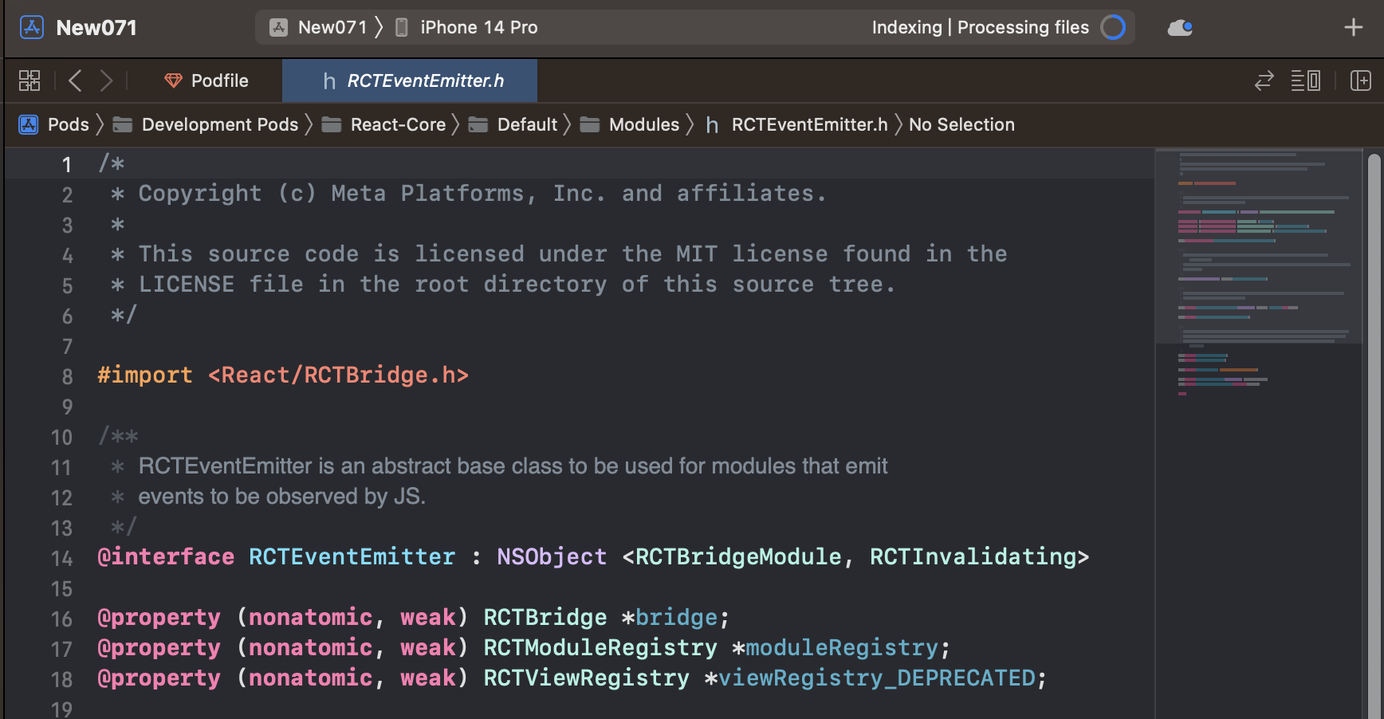
Task: Click the cloud account icon in toolbar
Action: click(1180, 26)
